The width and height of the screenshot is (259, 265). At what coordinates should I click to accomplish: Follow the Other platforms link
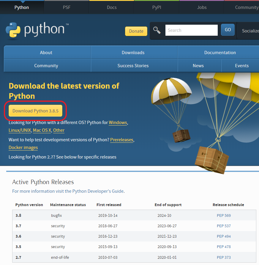(x=59, y=130)
